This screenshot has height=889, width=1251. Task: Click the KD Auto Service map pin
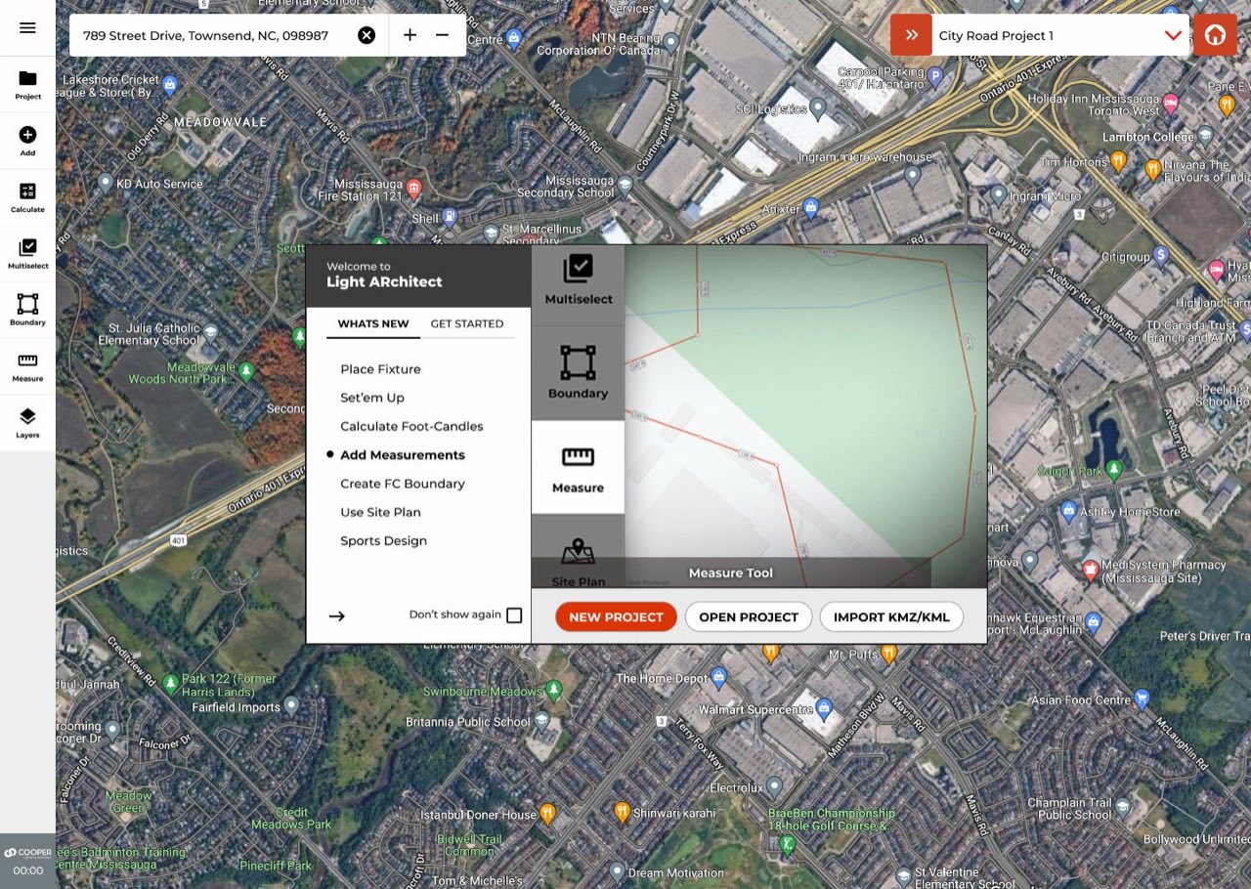click(106, 183)
